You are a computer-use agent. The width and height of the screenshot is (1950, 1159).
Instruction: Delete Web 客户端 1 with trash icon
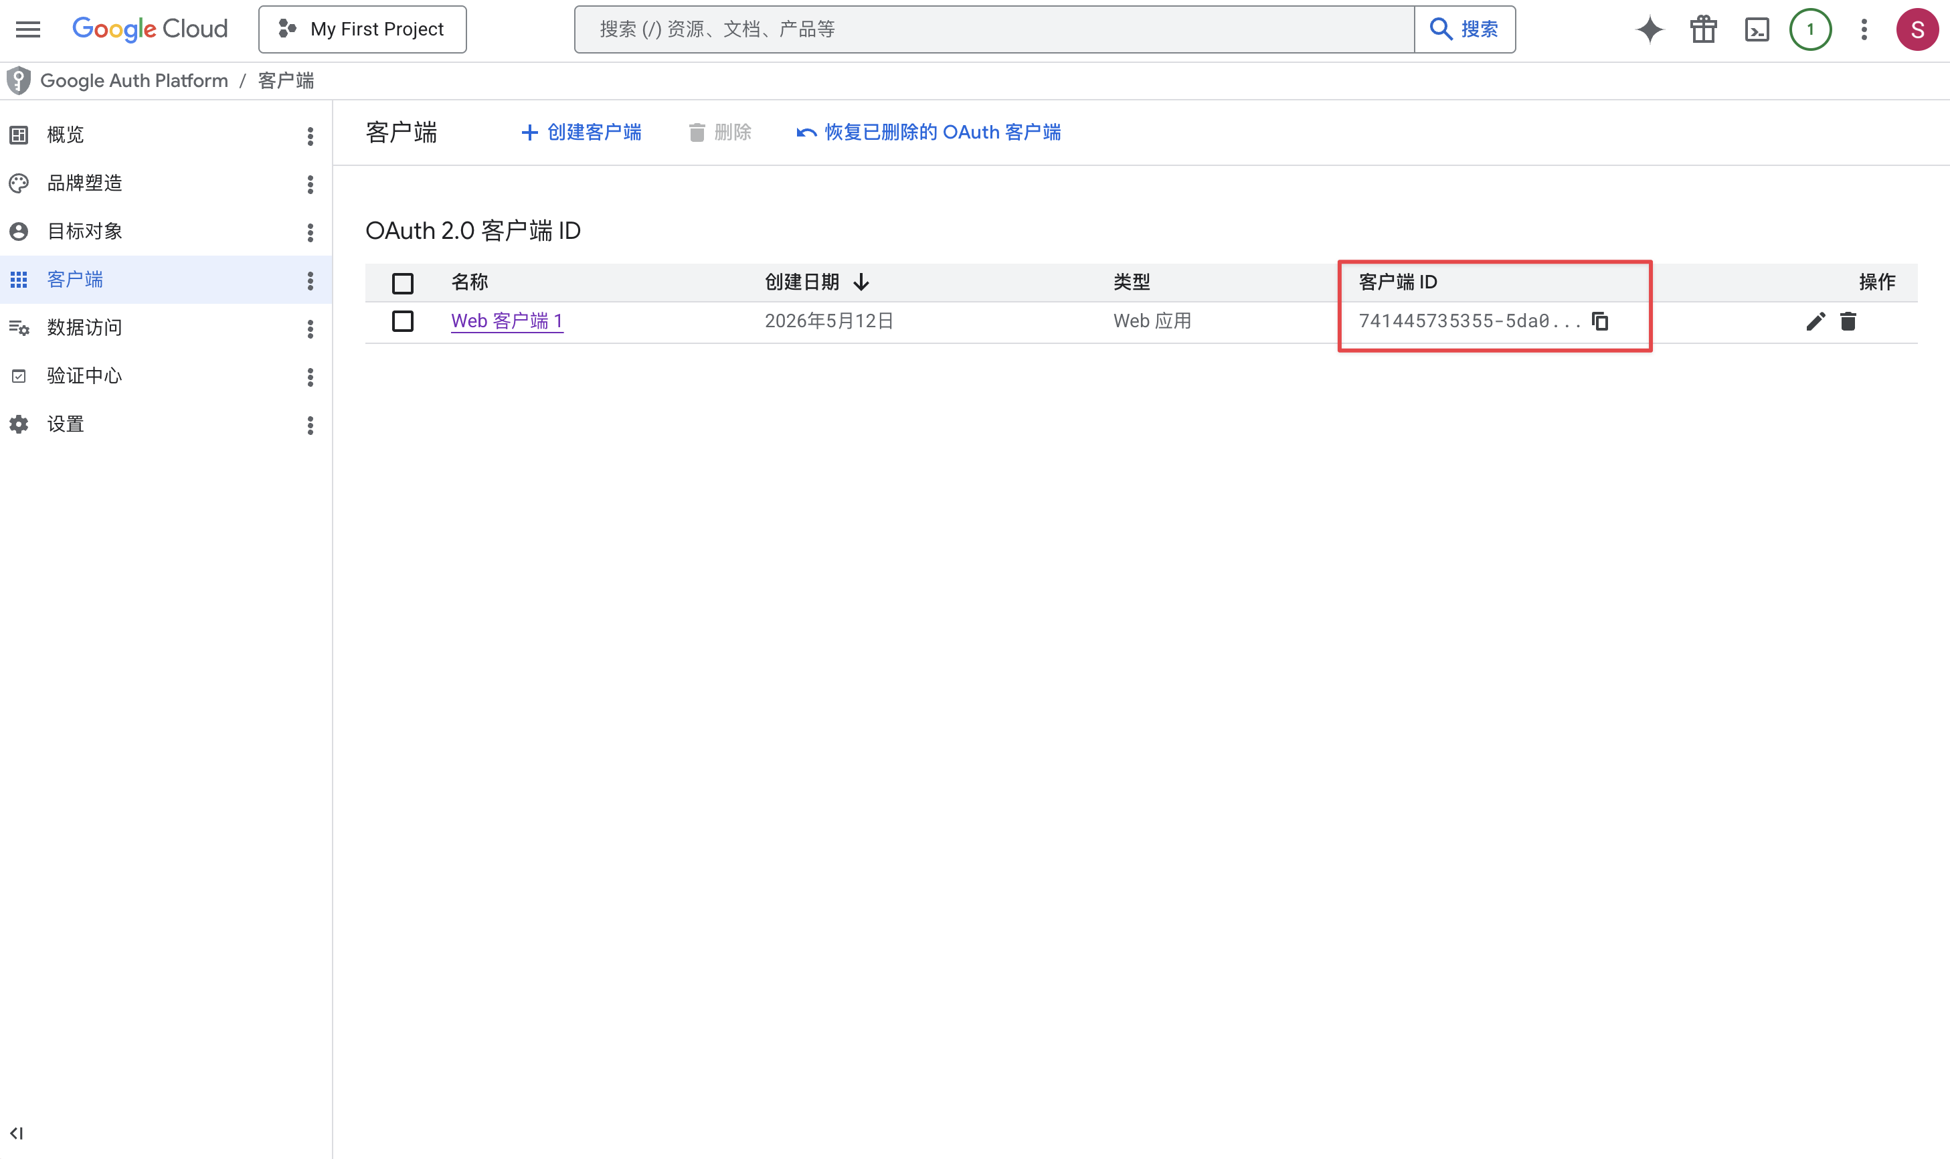(x=1848, y=321)
